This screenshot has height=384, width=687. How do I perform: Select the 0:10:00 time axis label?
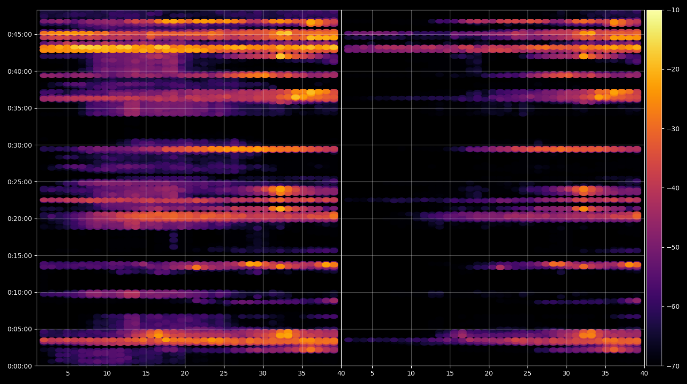(20, 292)
